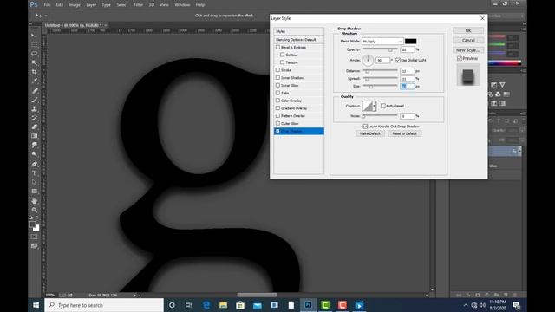Click the Distance slider track

click(381, 71)
